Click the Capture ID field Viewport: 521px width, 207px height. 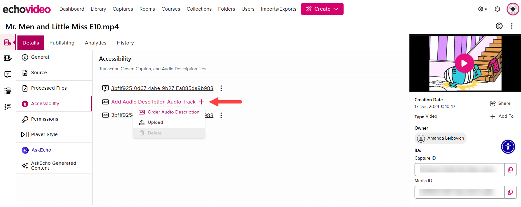point(459,170)
